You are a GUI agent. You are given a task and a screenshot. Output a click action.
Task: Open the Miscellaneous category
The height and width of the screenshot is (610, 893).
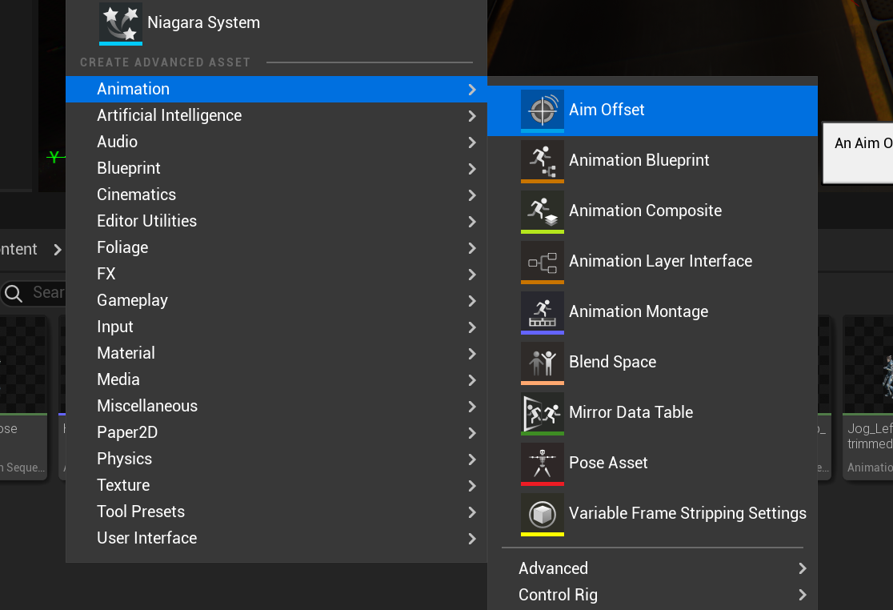(276, 406)
